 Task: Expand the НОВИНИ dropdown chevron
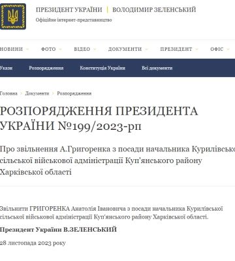pyautogui.click(x=27, y=50)
